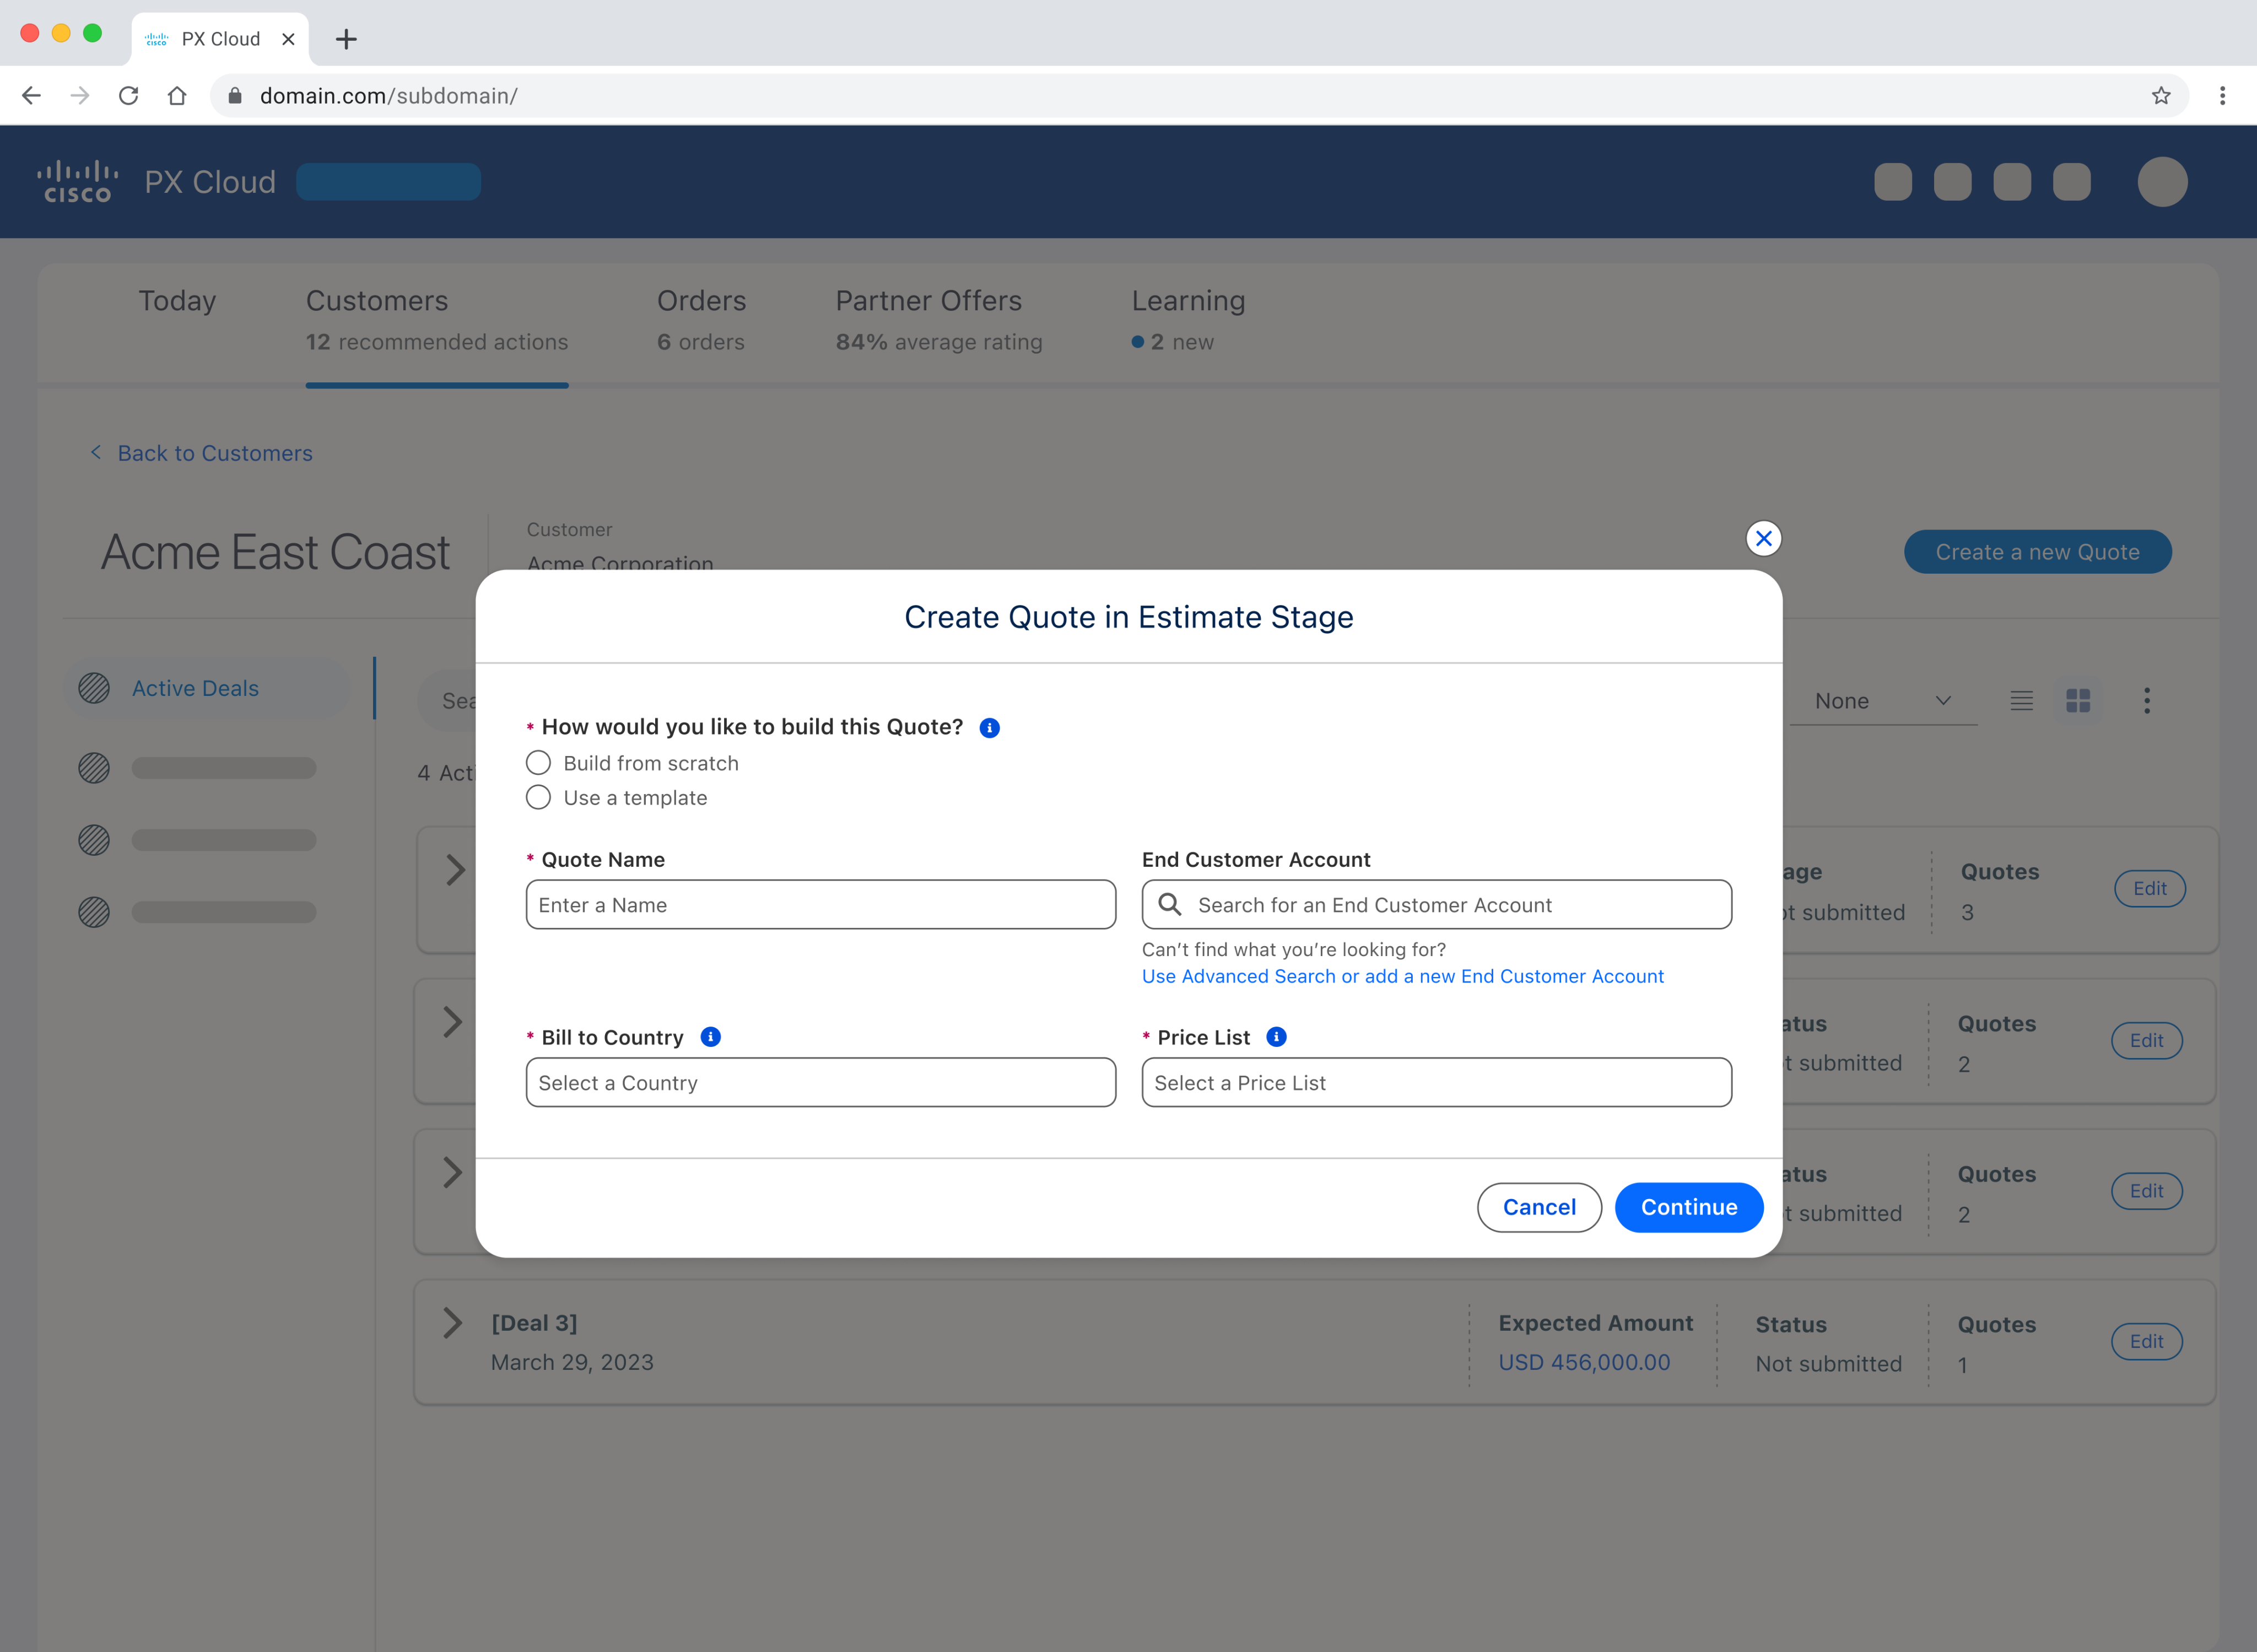The width and height of the screenshot is (2257, 1652).
Task: Select Build from scratch option
Action: click(538, 763)
